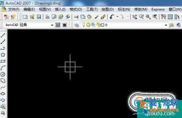Click the Cut scissors icon

pyautogui.click(x=76, y=17)
